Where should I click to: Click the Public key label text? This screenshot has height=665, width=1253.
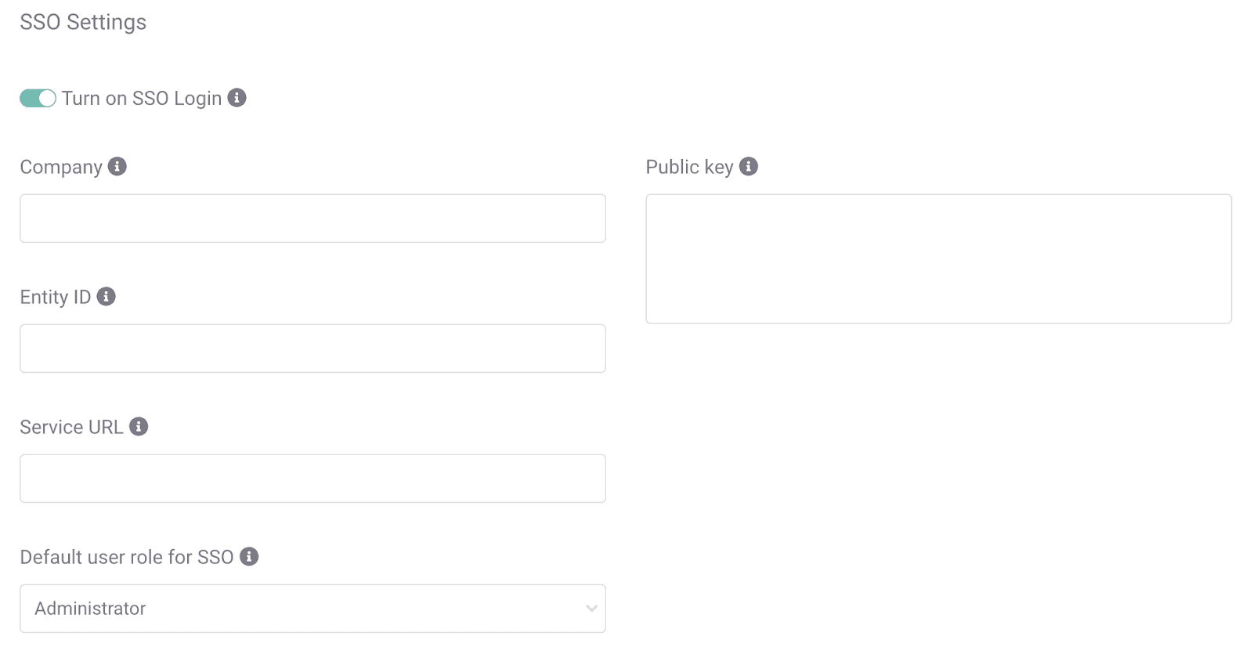pyautogui.click(x=689, y=167)
